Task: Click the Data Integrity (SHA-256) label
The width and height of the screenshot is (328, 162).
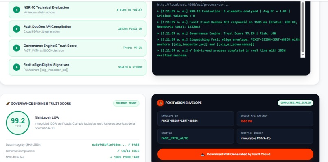Action: (x=23, y=145)
